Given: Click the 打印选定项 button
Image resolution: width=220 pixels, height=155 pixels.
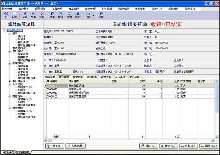Looking at the screenshot, I should (75, 146).
